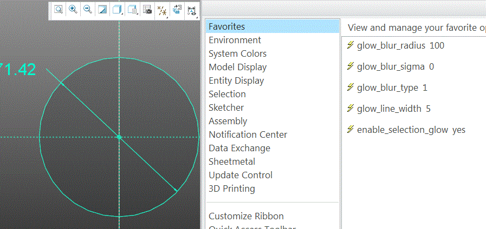This screenshot has width=486, height=229.
Task: Click lightning icon beside glow_blur_radius
Action: 350,45
